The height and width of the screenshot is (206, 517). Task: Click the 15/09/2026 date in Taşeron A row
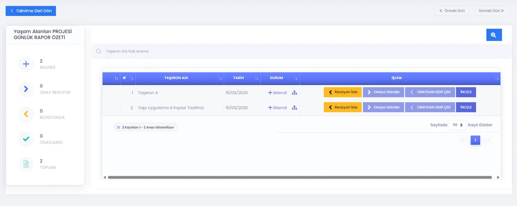tap(237, 93)
